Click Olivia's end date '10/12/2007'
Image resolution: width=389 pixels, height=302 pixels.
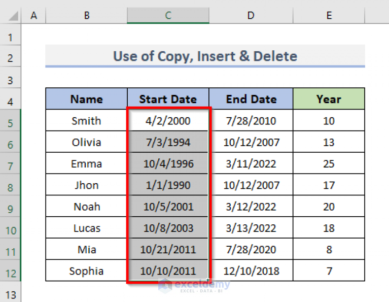(x=251, y=142)
